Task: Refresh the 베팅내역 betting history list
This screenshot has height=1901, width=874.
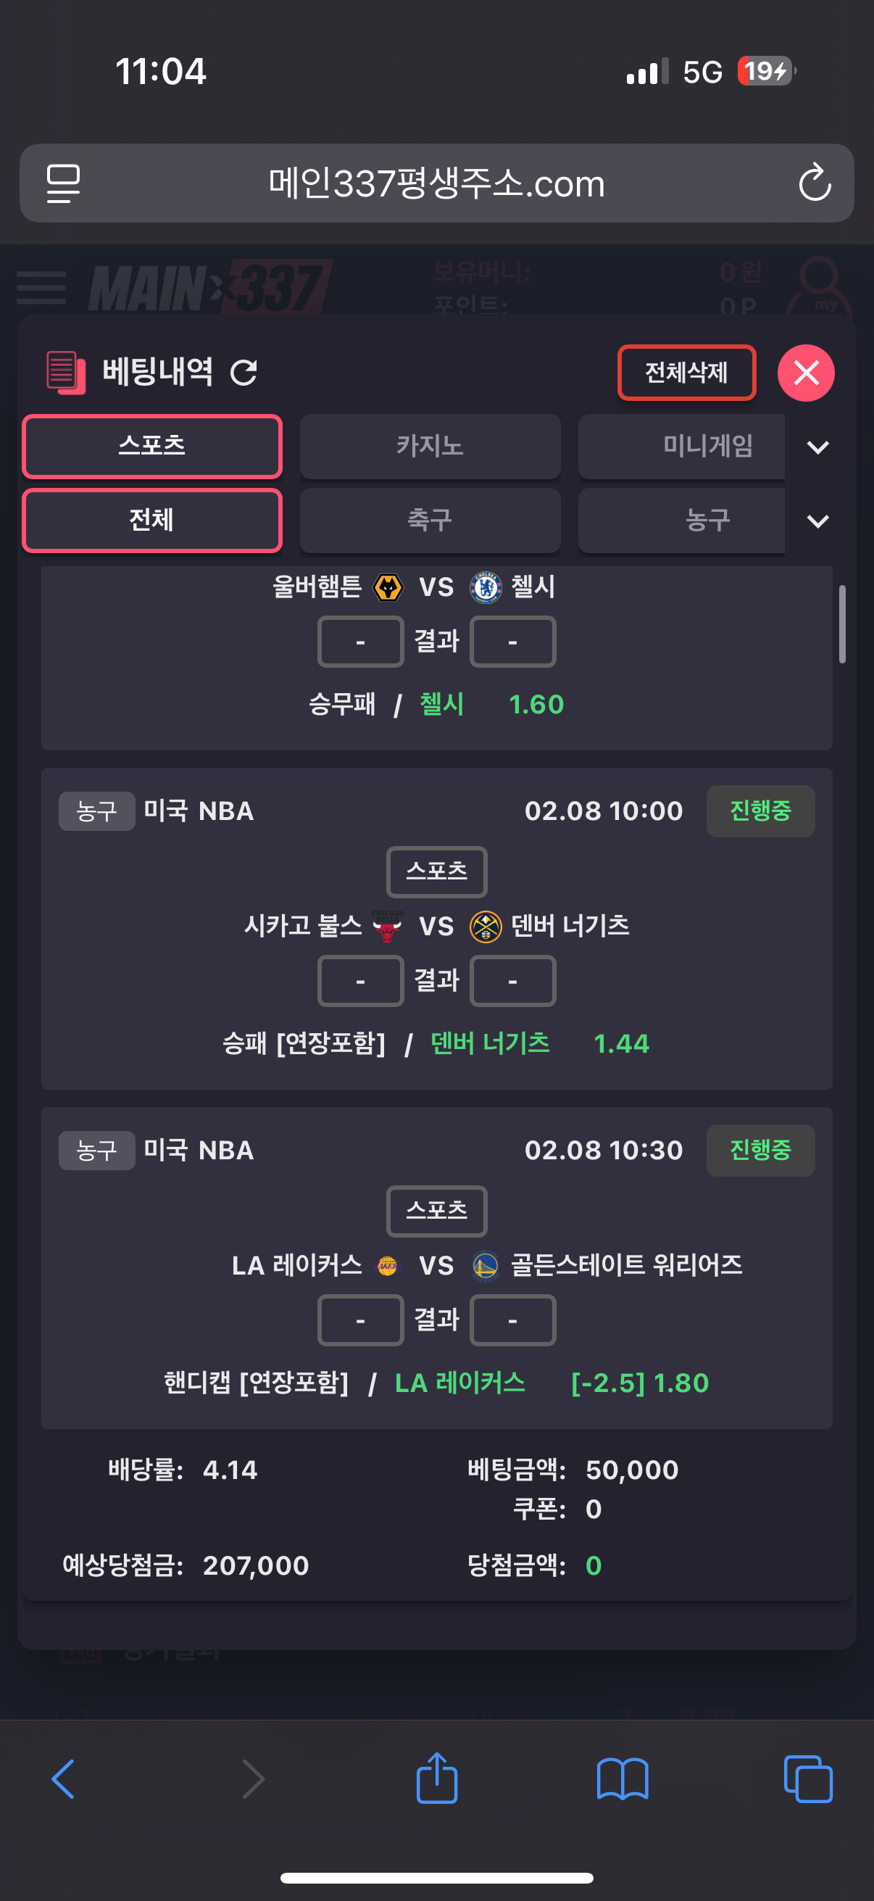Action: tap(244, 373)
